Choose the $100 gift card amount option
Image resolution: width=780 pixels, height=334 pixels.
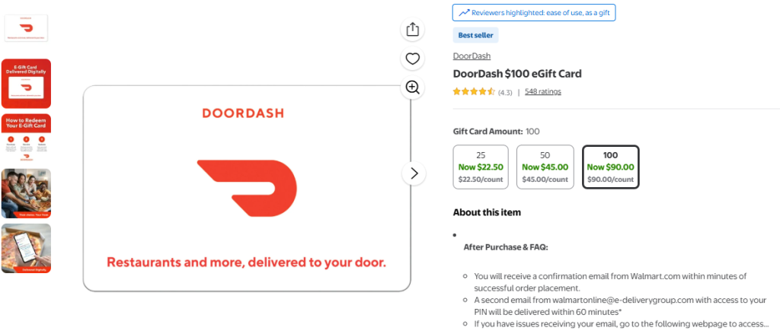point(610,167)
